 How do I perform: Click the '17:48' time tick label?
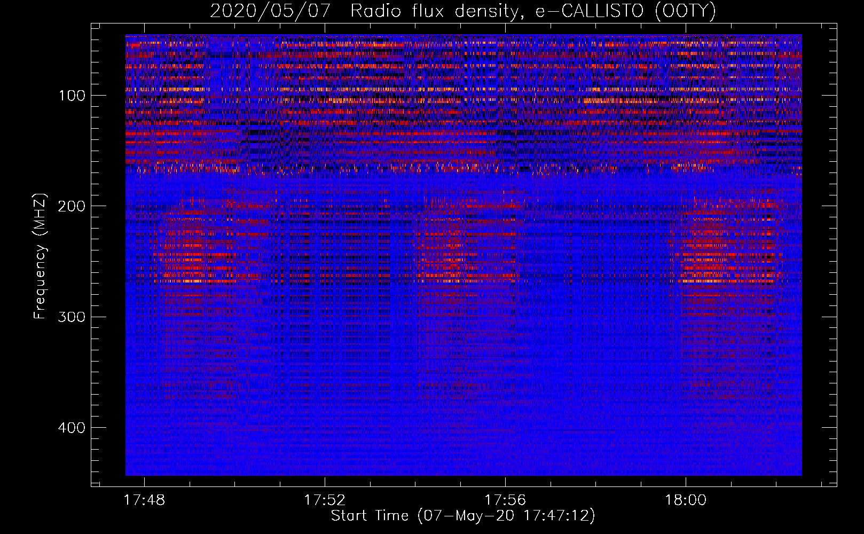pyautogui.click(x=144, y=500)
